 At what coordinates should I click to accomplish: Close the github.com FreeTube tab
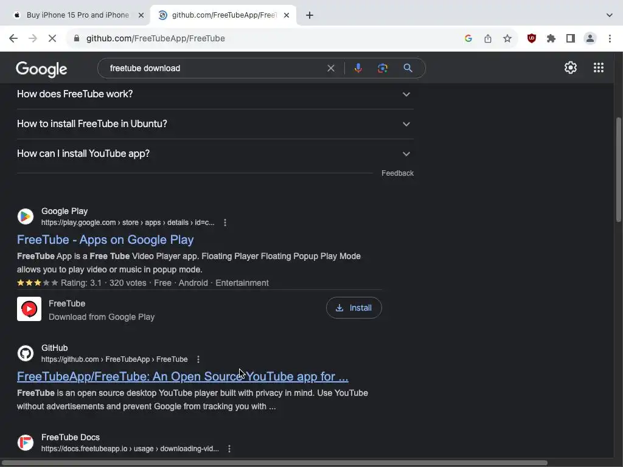[287, 15]
